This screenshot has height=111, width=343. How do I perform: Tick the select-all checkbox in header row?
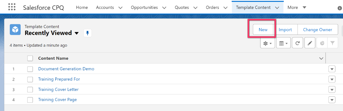point(30,58)
